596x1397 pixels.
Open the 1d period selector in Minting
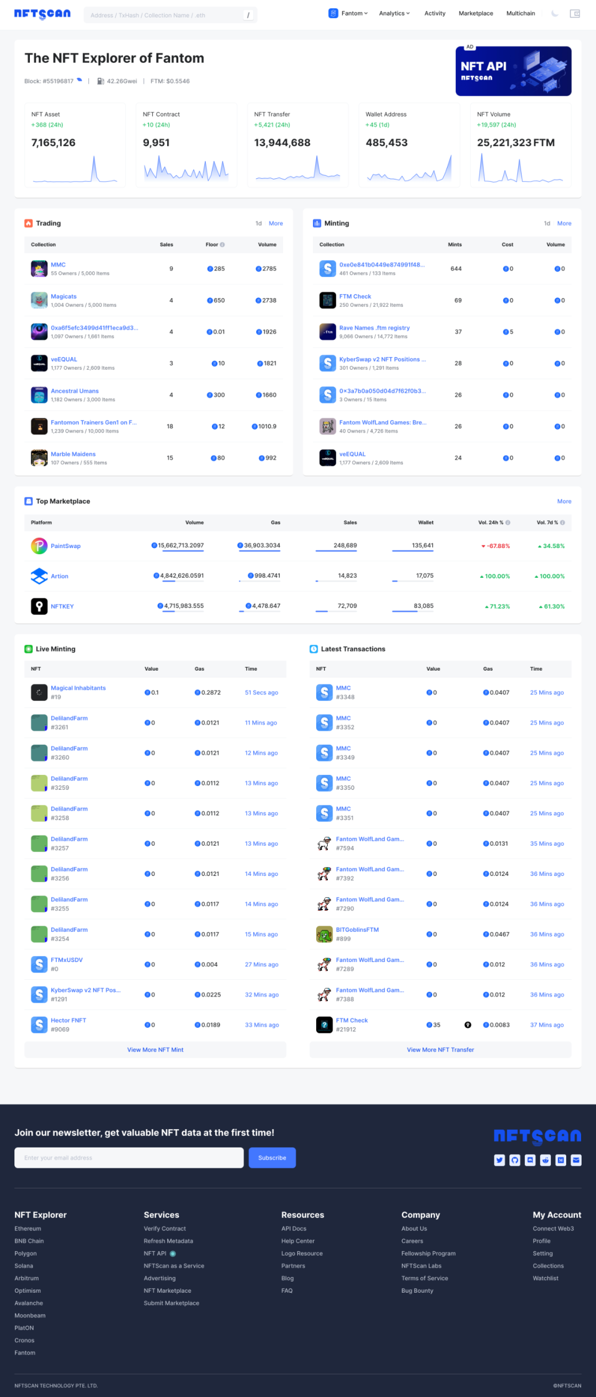[x=547, y=224]
